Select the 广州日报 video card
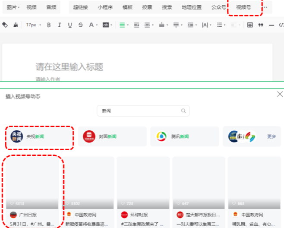 (32, 192)
